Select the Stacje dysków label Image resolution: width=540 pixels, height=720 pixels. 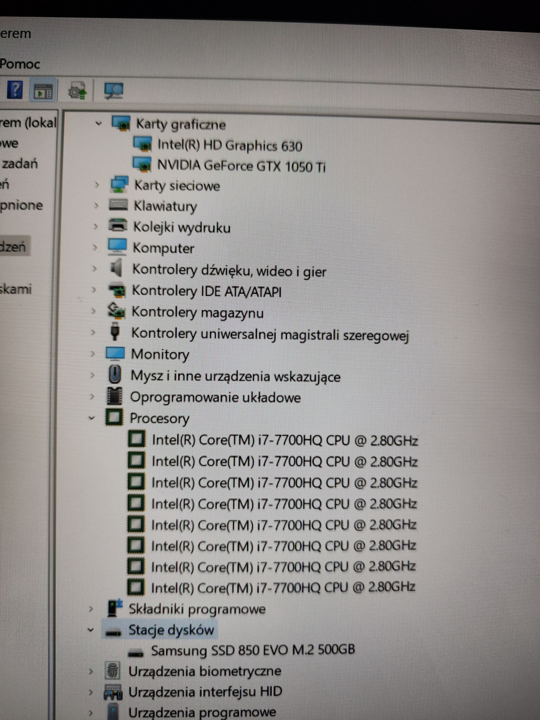171,630
